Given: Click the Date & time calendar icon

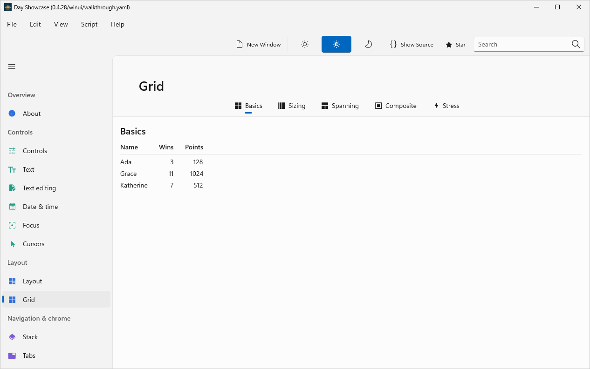Looking at the screenshot, I should pos(12,207).
